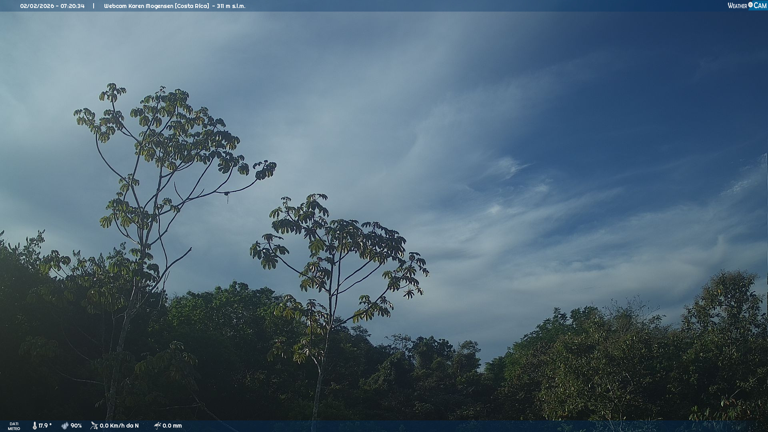The width and height of the screenshot is (768, 432).
Task: Click the humidity water drops icon
Action: pos(65,426)
